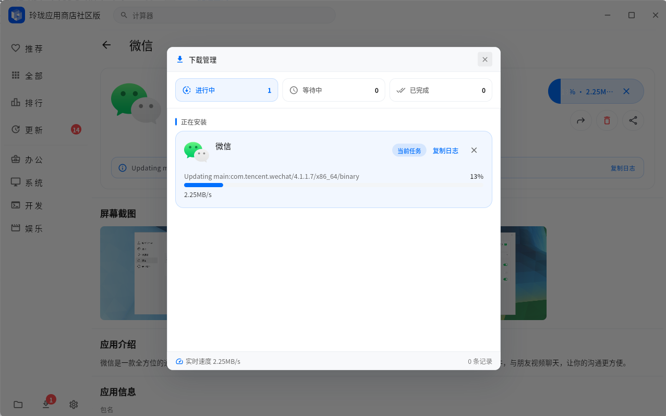Click the 实时速度 2.25MB/s footer text
The height and width of the screenshot is (416, 666).
tap(213, 361)
